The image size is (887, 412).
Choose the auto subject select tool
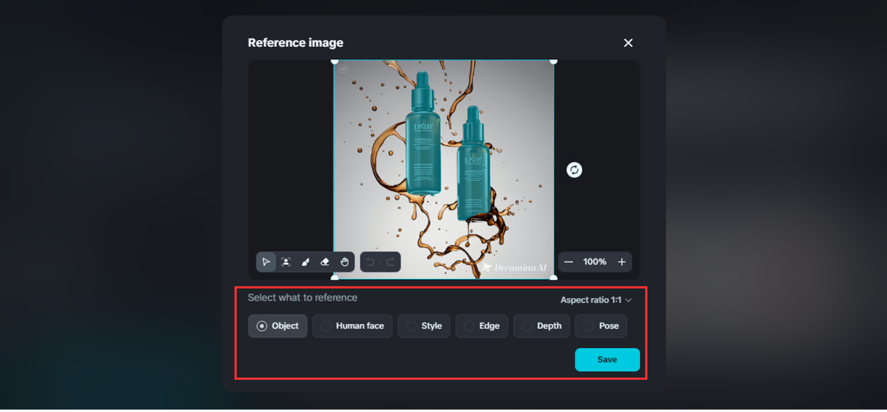click(286, 262)
